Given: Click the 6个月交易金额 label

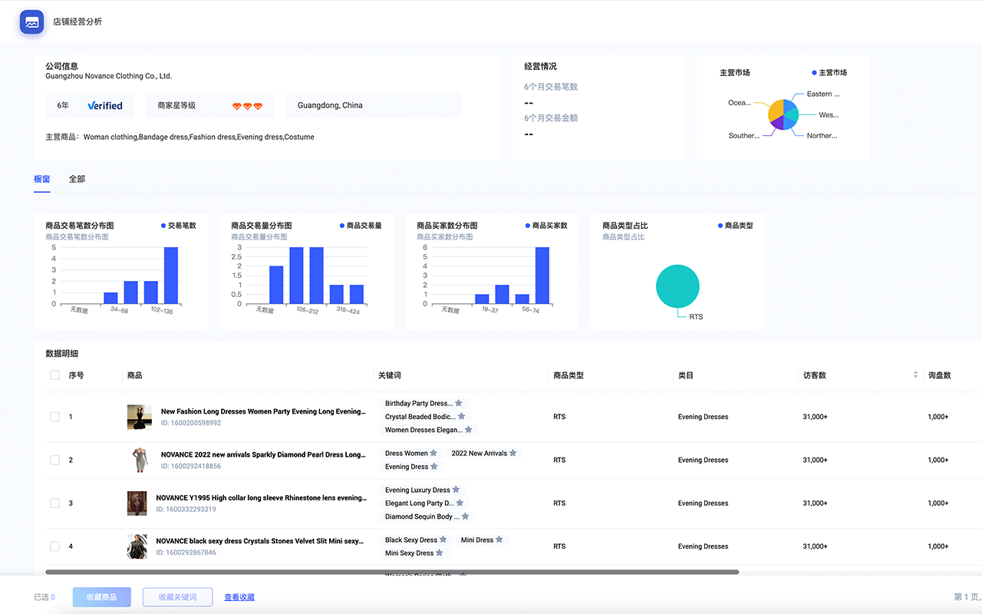Looking at the screenshot, I should pos(551,118).
